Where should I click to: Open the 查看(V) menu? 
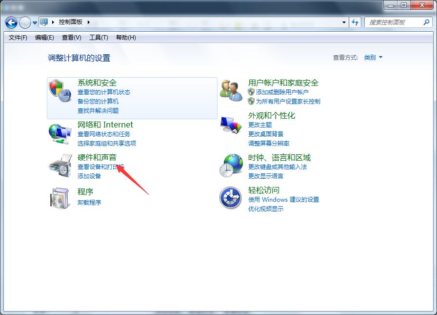point(72,38)
